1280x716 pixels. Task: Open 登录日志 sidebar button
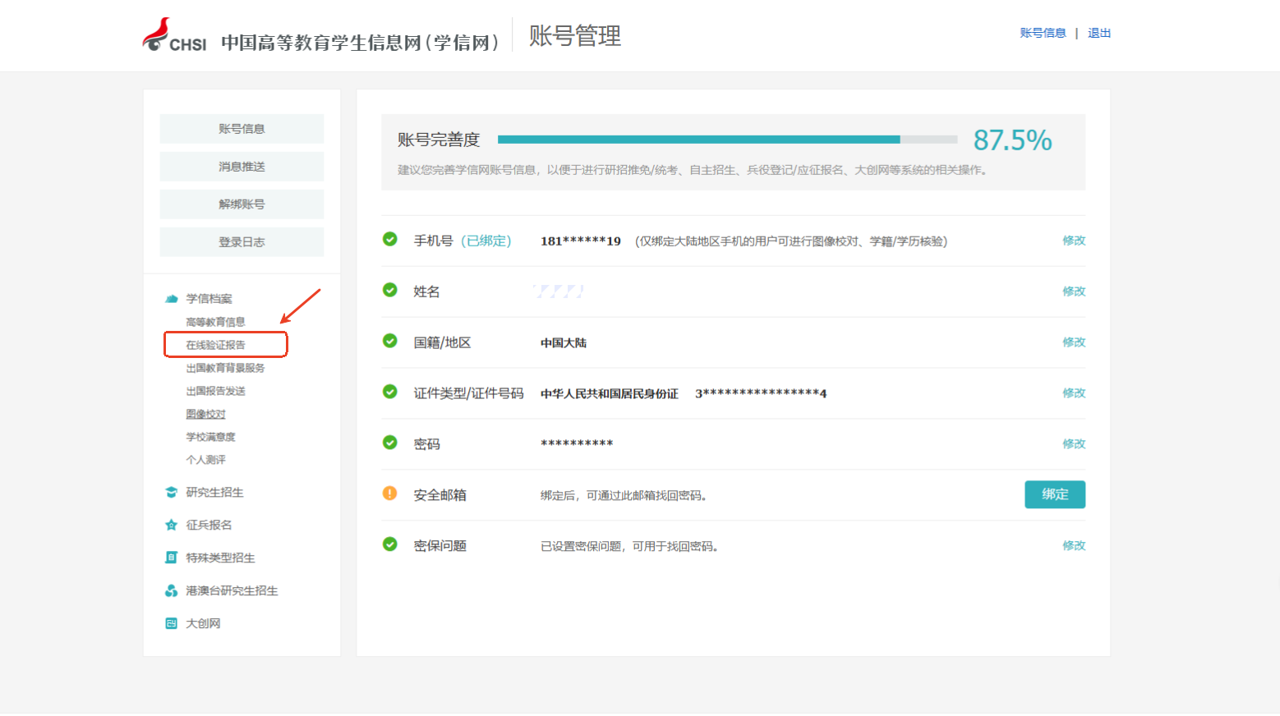pyautogui.click(x=242, y=242)
